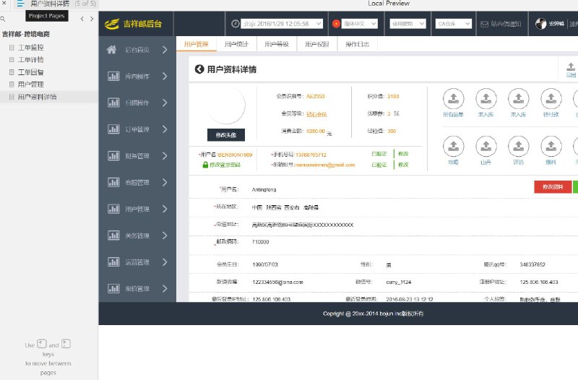Click the red 修改资料 button

pos(553,187)
